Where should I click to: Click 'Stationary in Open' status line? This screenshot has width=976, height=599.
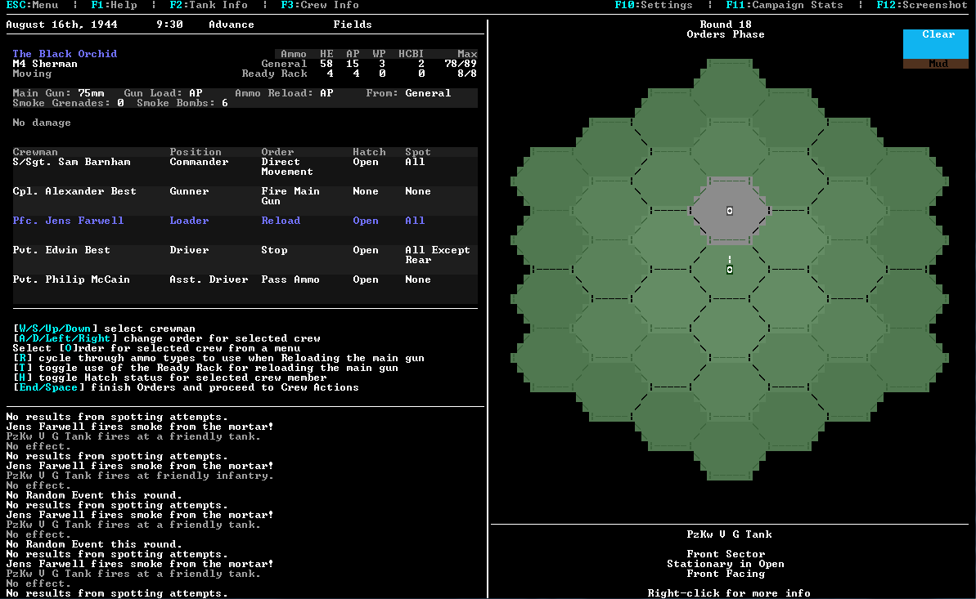726,564
